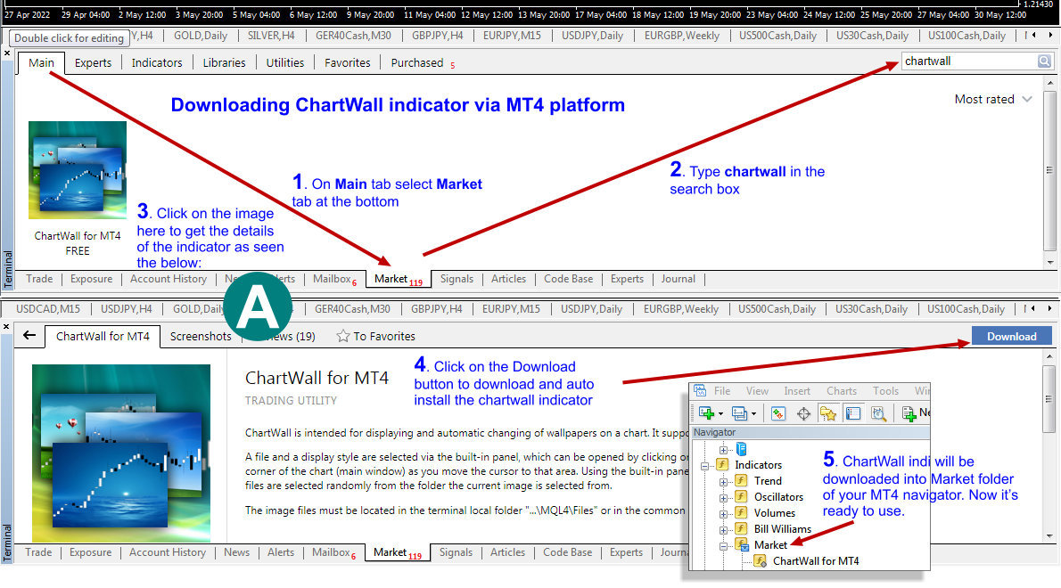1061x588 pixels.
Task: Open the Charts menu in inset window
Action: tap(841, 390)
